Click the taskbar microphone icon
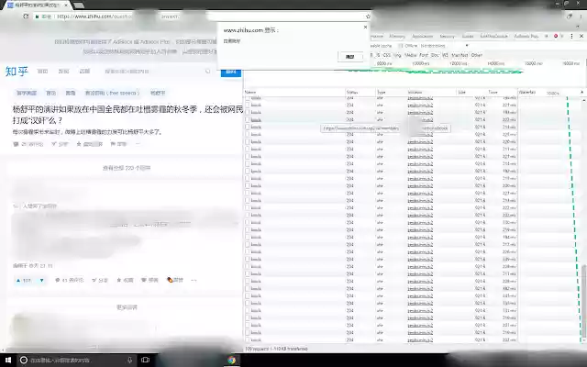Screen dimensions: 587x367 tap(130, 361)
